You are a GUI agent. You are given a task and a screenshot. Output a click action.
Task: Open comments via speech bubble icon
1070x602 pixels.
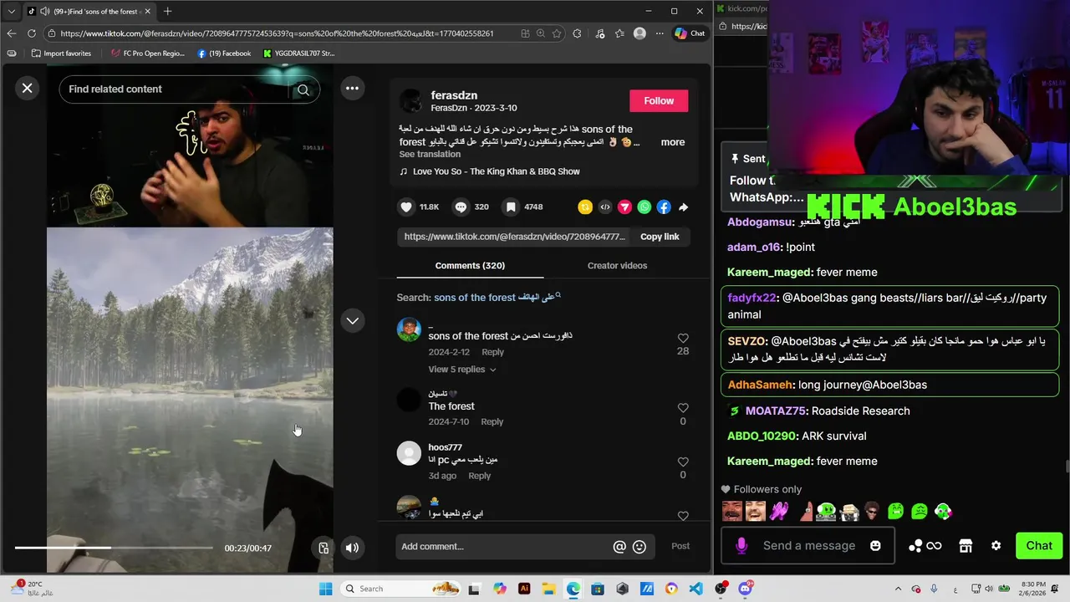pos(461,207)
